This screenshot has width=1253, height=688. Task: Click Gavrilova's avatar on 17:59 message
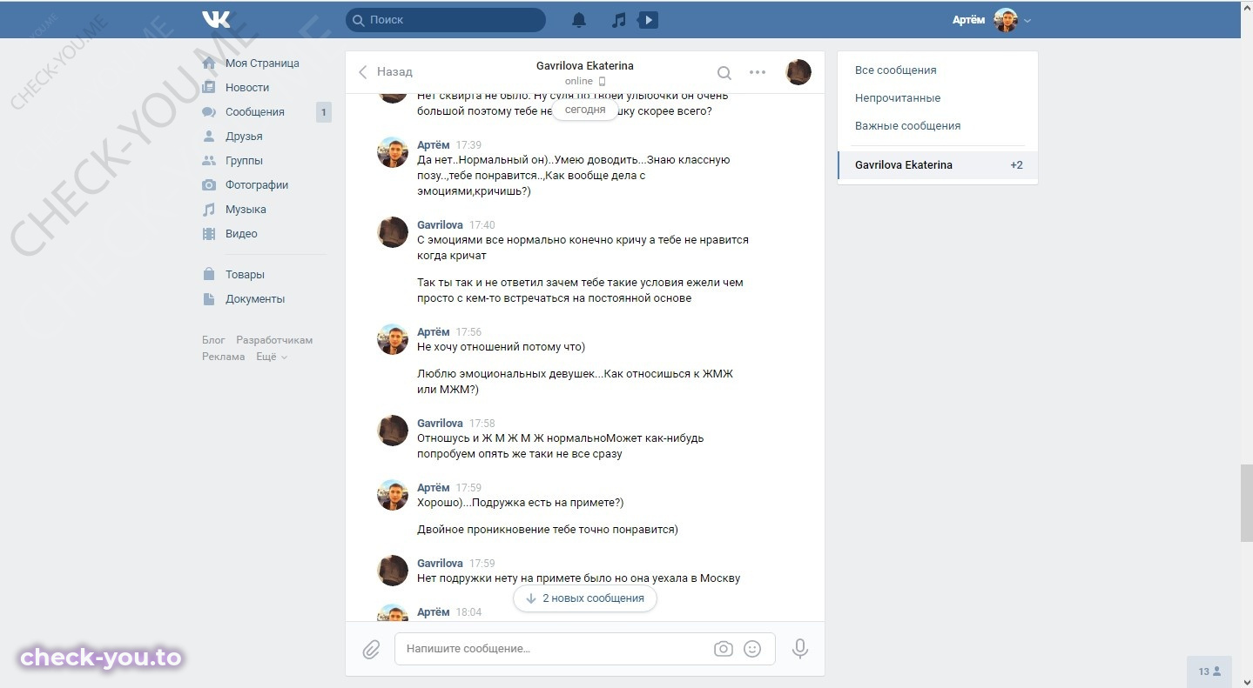coord(393,571)
